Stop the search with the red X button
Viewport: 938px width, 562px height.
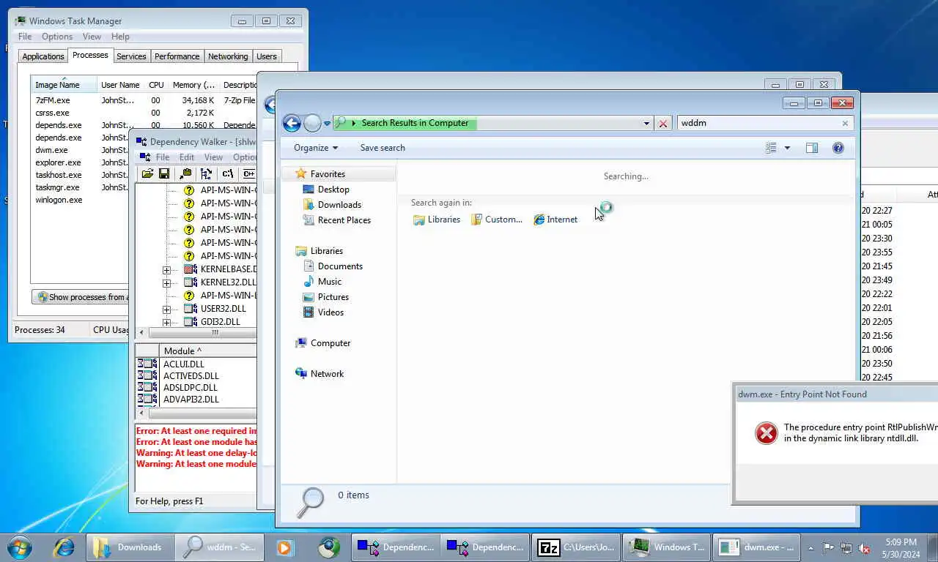(663, 124)
